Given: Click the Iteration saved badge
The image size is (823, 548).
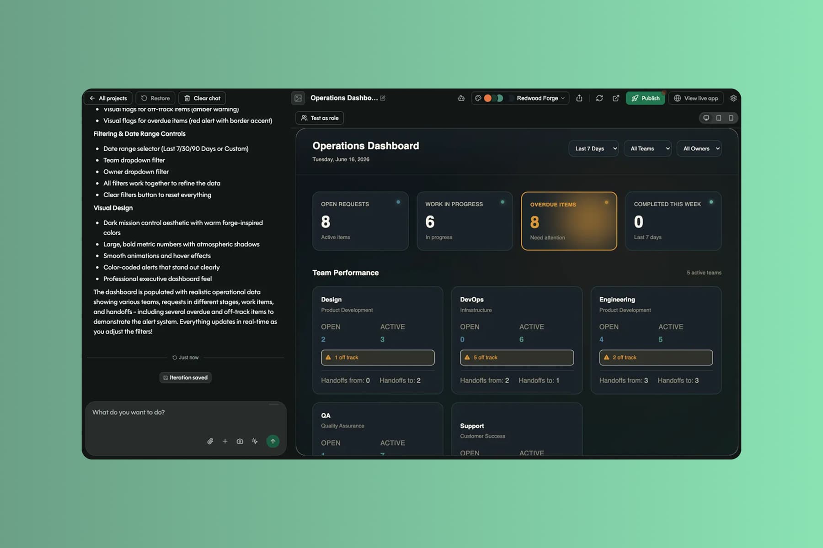Looking at the screenshot, I should [186, 378].
